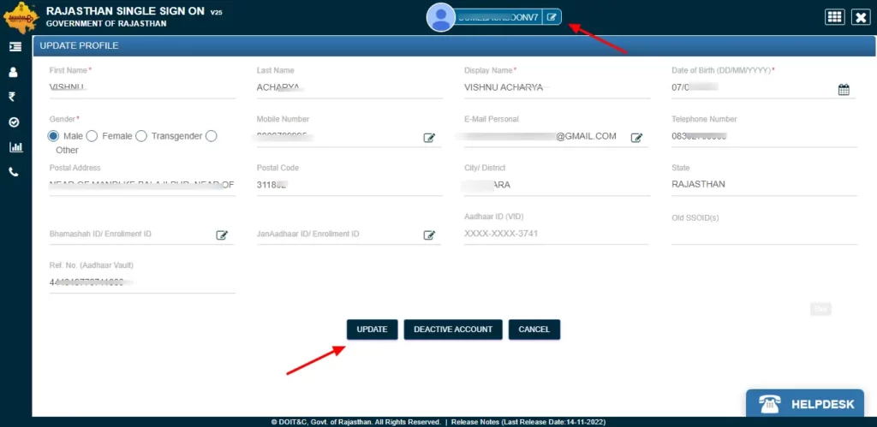The width and height of the screenshot is (877, 427).
Task: Open the rupee payments sidebar icon
Action: click(12, 98)
